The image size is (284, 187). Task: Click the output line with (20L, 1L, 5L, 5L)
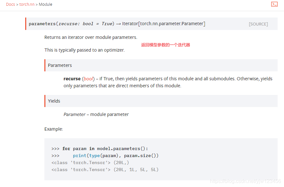pyautogui.click(x=105, y=170)
